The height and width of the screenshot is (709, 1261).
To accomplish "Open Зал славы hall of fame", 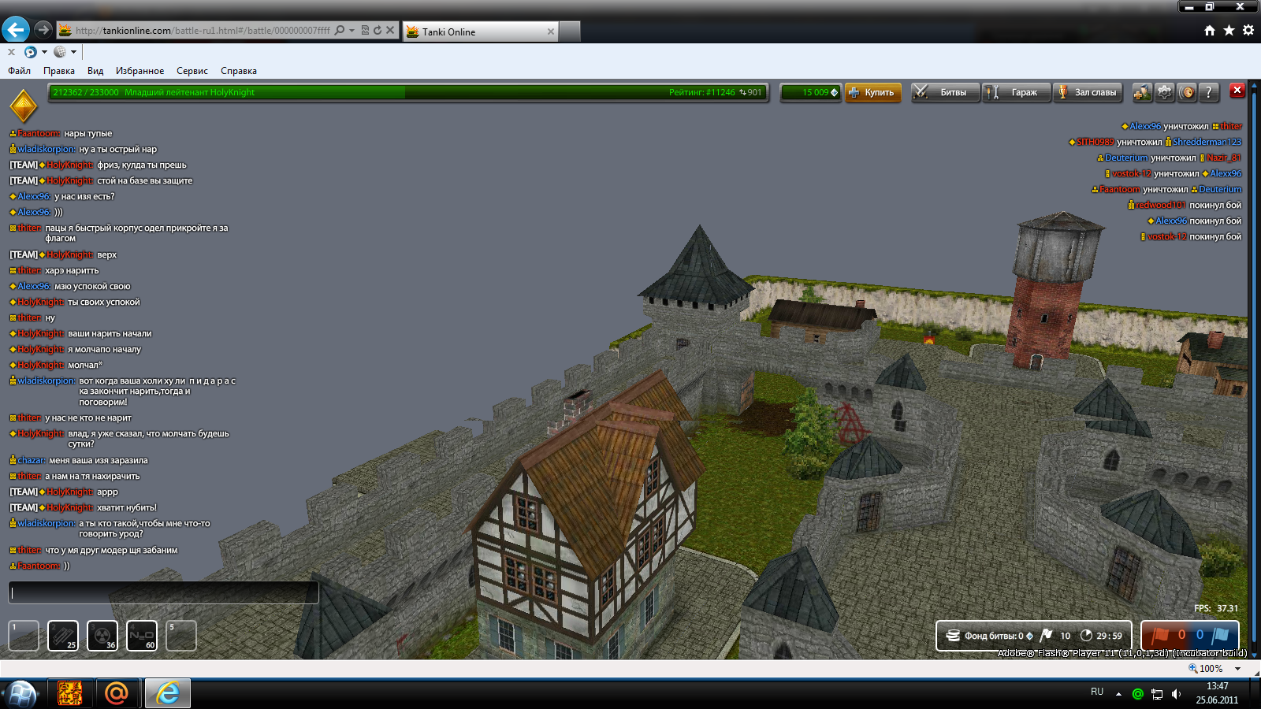I will pyautogui.click(x=1088, y=92).
